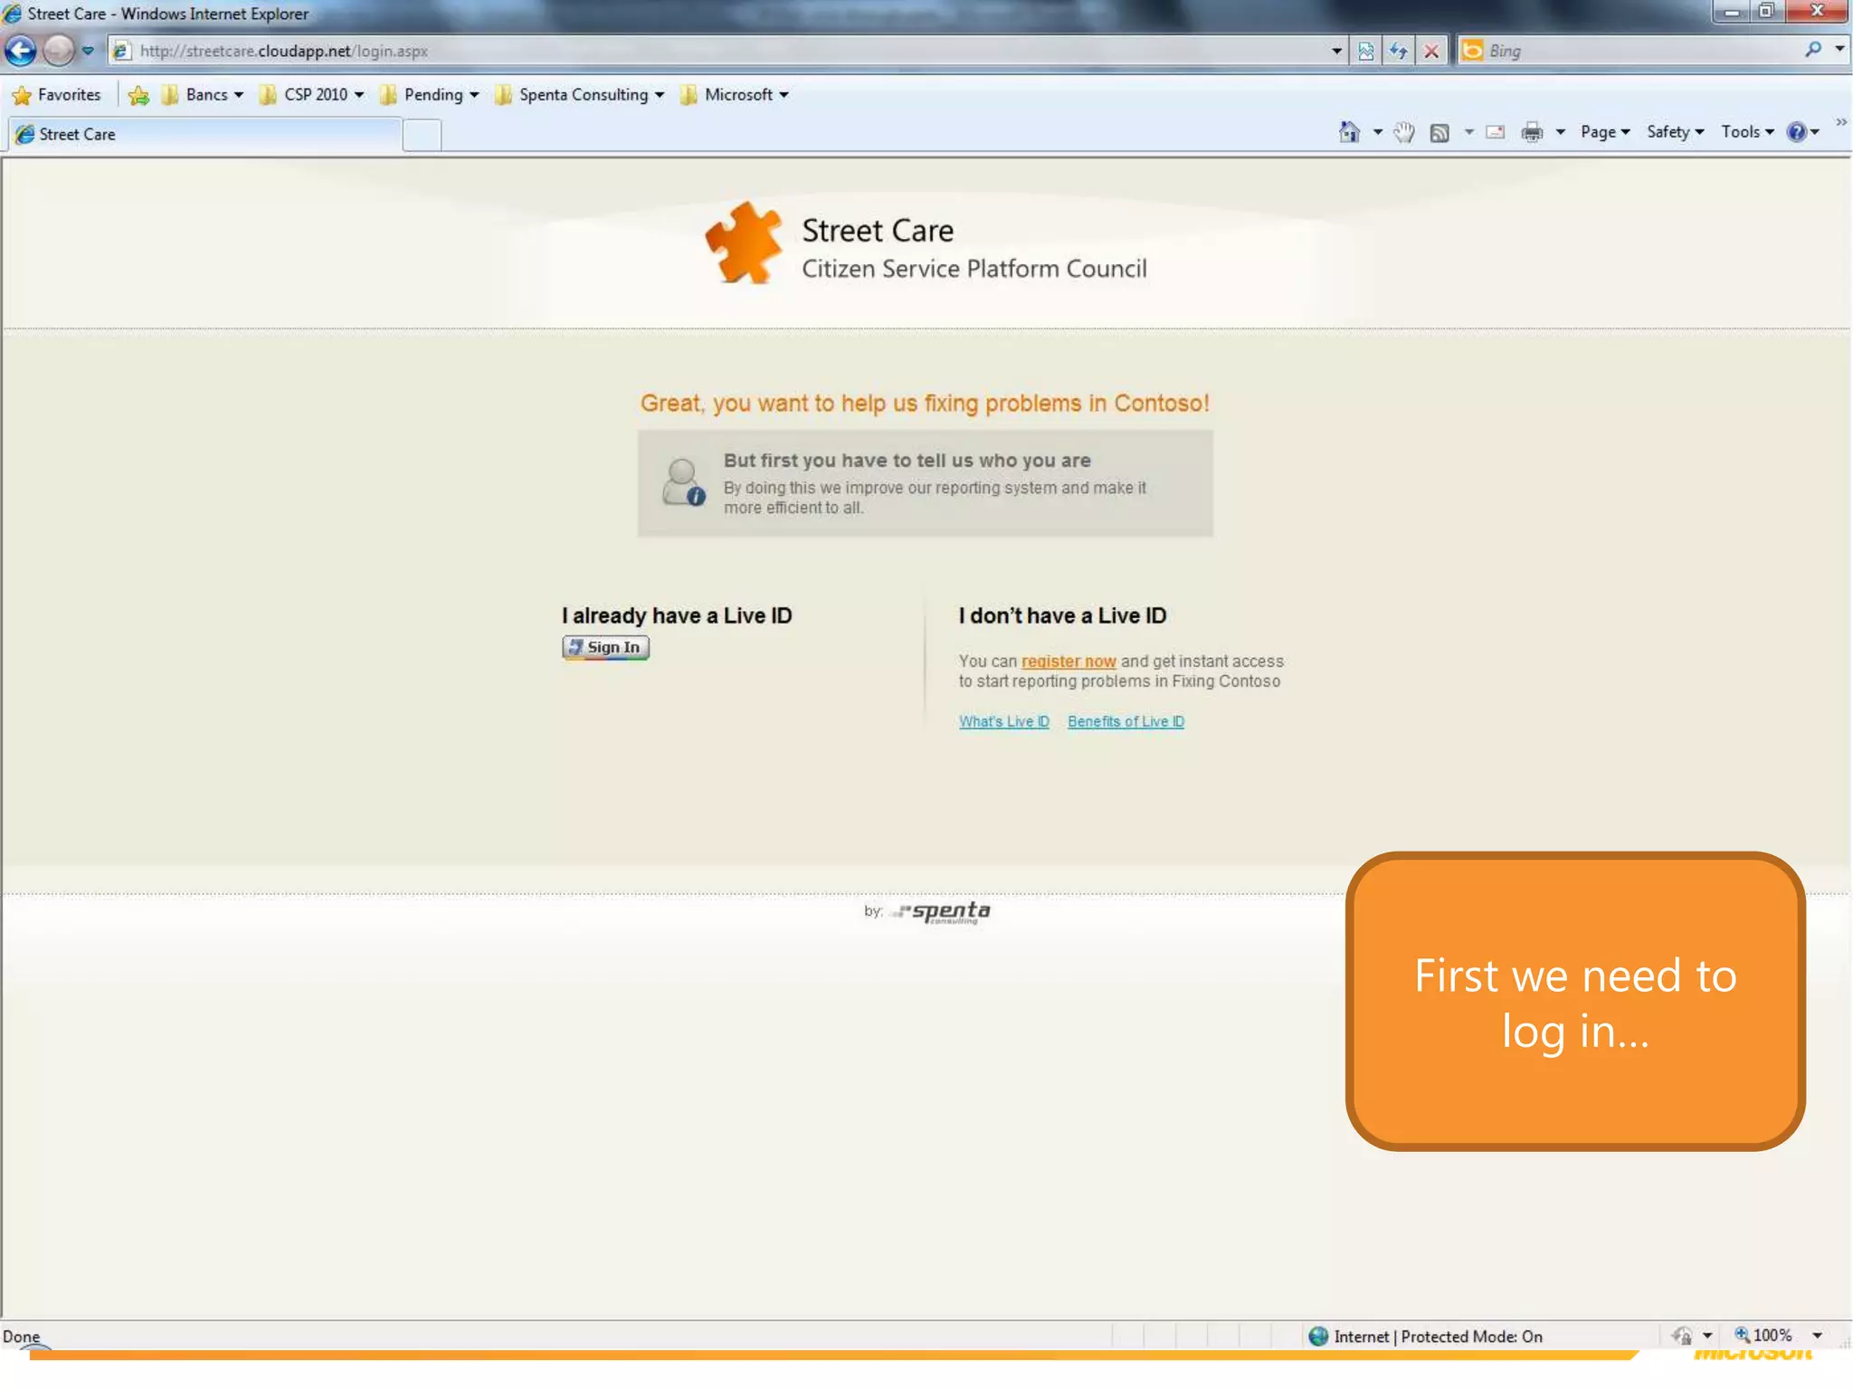Image resolution: width=1853 pixels, height=1390 pixels.
Task: Open the What's Live ID link
Action: tap(1004, 721)
